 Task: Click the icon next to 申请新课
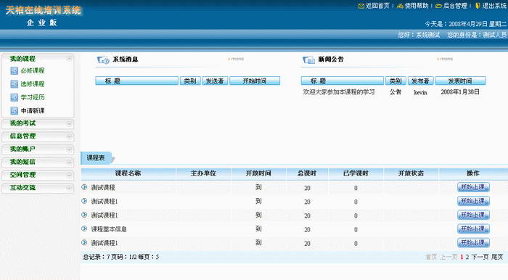(x=15, y=111)
